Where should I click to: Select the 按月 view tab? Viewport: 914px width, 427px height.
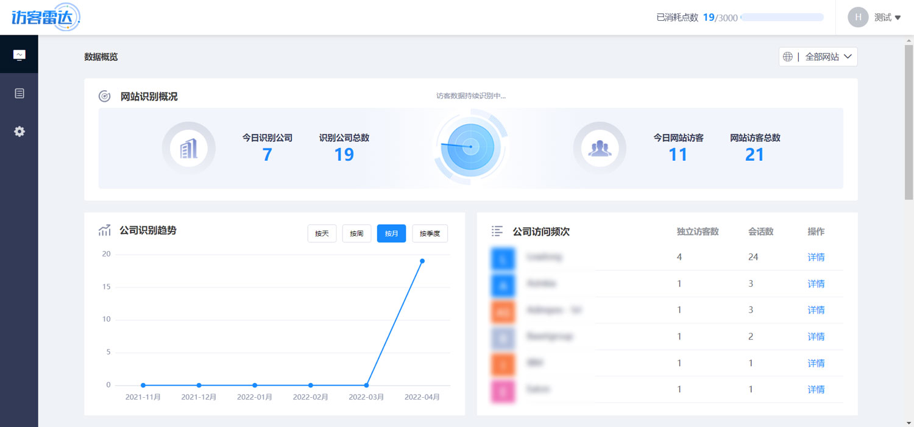click(x=391, y=233)
